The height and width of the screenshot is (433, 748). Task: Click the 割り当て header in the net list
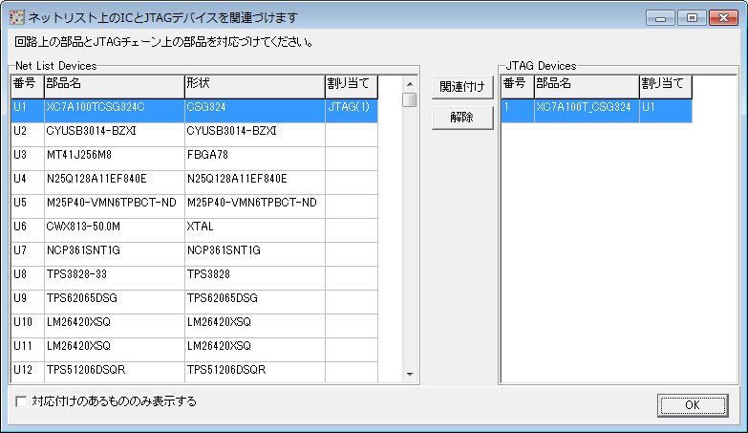pyautogui.click(x=351, y=85)
